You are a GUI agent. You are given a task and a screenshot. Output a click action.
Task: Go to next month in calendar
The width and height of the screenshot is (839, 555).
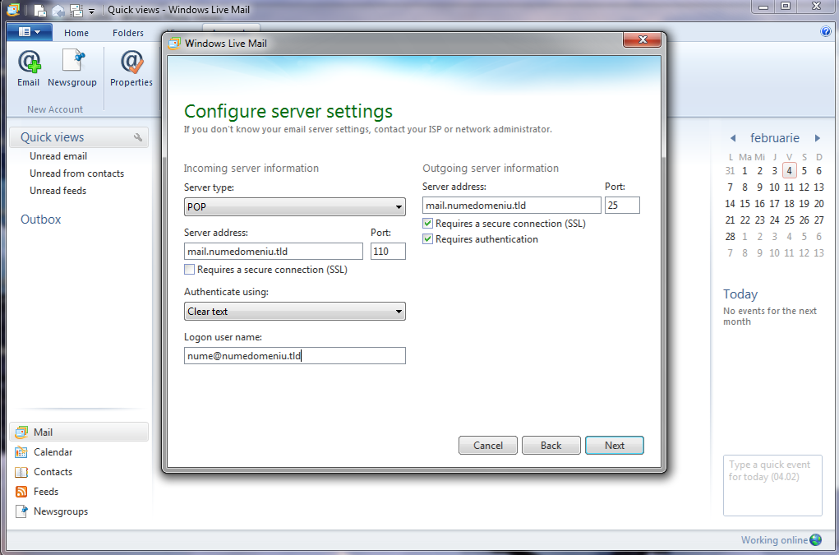pyautogui.click(x=817, y=138)
